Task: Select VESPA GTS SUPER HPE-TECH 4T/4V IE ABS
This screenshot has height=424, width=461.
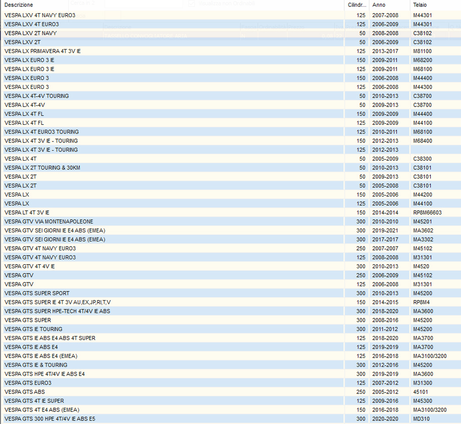Action: pos(231,311)
